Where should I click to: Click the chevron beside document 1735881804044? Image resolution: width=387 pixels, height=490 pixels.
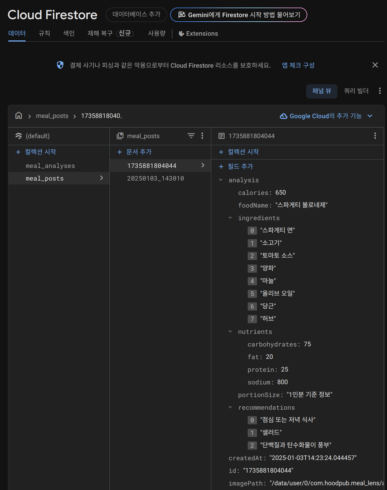click(x=203, y=165)
